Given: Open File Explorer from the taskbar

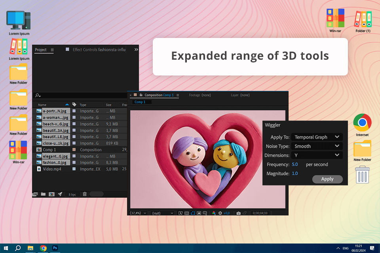Looking at the screenshot, I should click(x=30, y=248).
